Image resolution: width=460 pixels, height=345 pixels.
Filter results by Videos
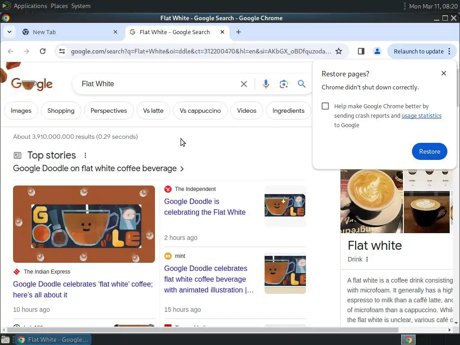tap(247, 111)
